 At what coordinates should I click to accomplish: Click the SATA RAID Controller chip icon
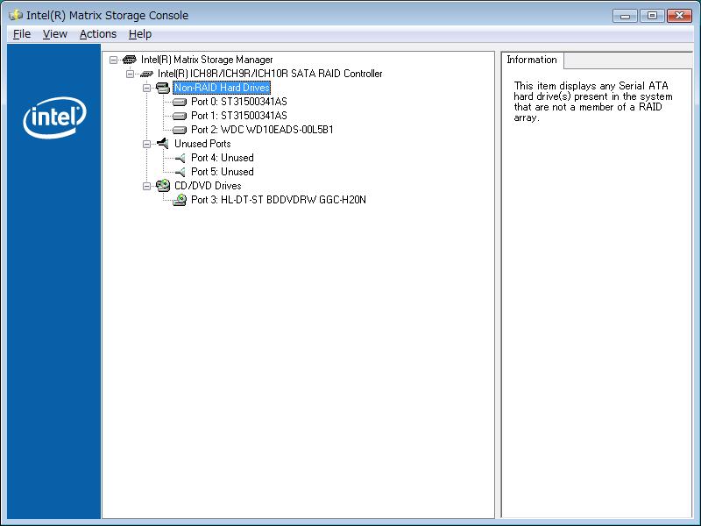(146, 74)
